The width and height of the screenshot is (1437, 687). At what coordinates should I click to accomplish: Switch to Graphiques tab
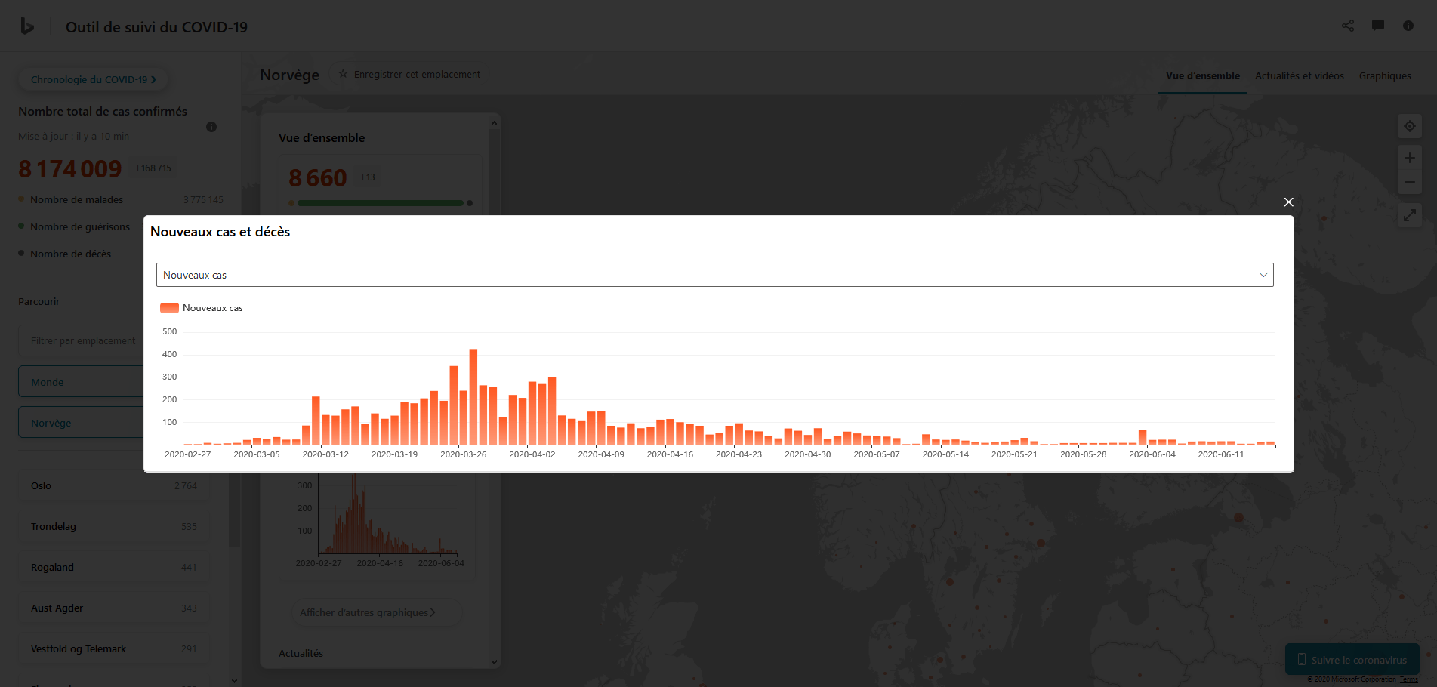[1385, 75]
